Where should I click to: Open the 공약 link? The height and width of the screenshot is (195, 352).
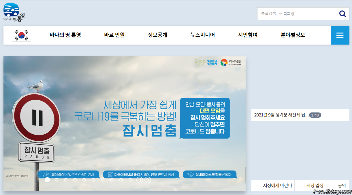click(x=342, y=186)
